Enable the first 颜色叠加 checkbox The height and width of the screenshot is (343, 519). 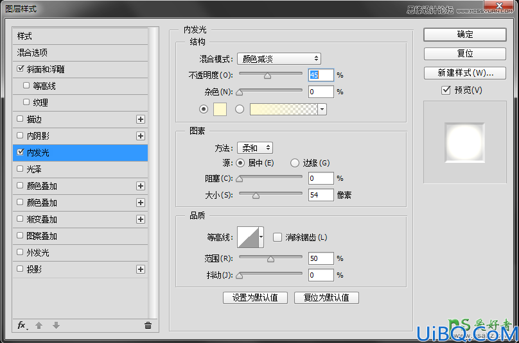click(x=20, y=185)
